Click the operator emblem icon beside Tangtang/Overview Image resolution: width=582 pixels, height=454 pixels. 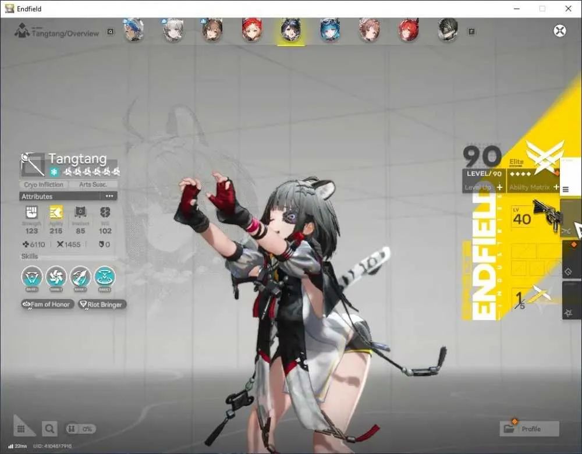click(x=22, y=31)
